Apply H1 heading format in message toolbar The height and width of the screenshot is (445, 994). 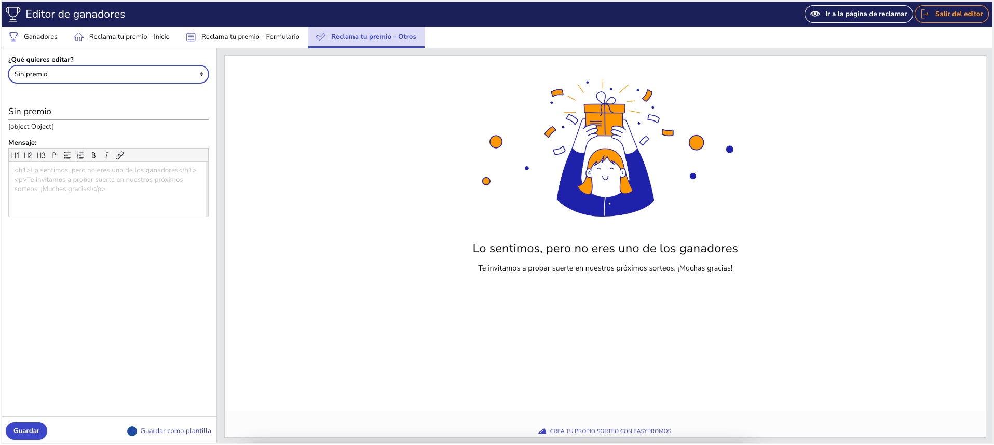tap(15, 155)
